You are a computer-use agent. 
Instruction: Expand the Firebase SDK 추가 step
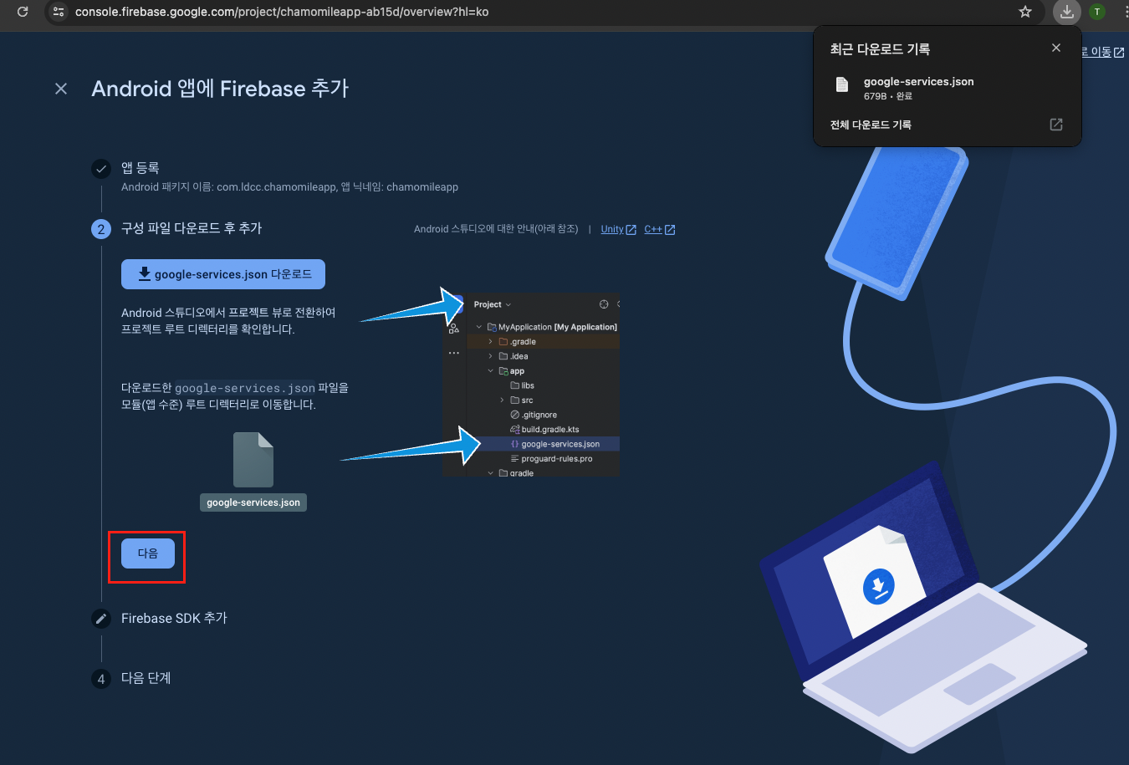point(174,618)
